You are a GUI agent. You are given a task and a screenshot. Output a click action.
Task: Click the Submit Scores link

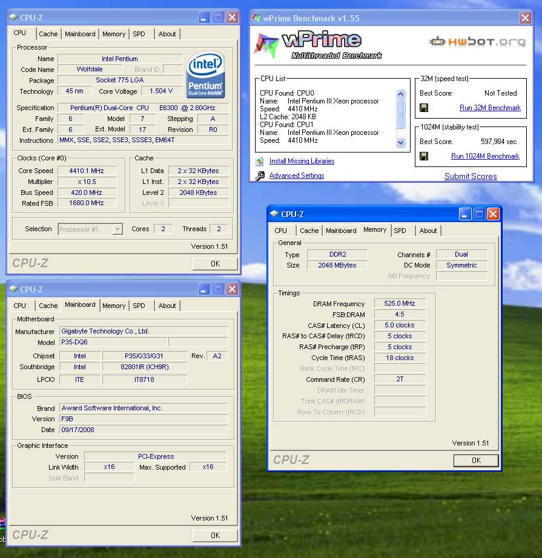tap(471, 177)
